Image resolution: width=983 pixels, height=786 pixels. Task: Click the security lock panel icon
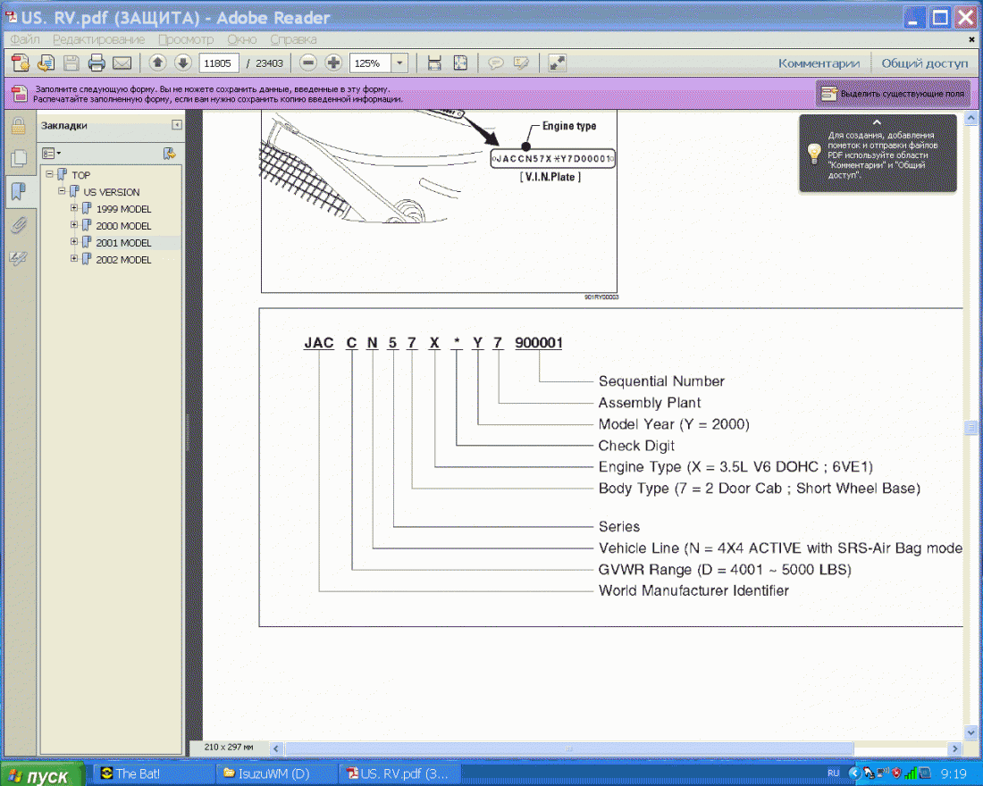18,126
